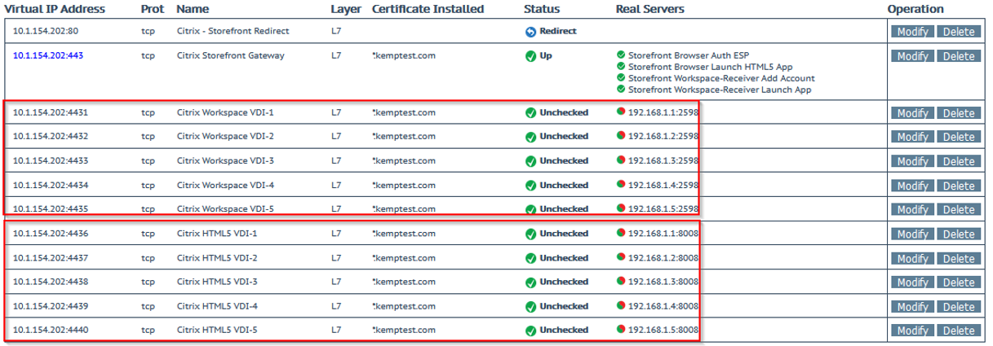The width and height of the screenshot is (993, 346).
Task: Modify Citrix HTML5 VDI-5 service
Action: pyautogui.click(x=911, y=331)
